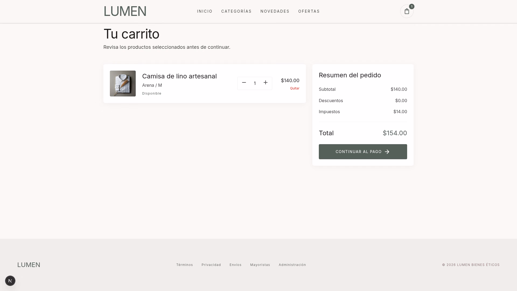Image resolution: width=517 pixels, height=291 pixels.
Task: Click the Camisa de lino artesanal title
Action: pyautogui.click(x=179, y=76)
